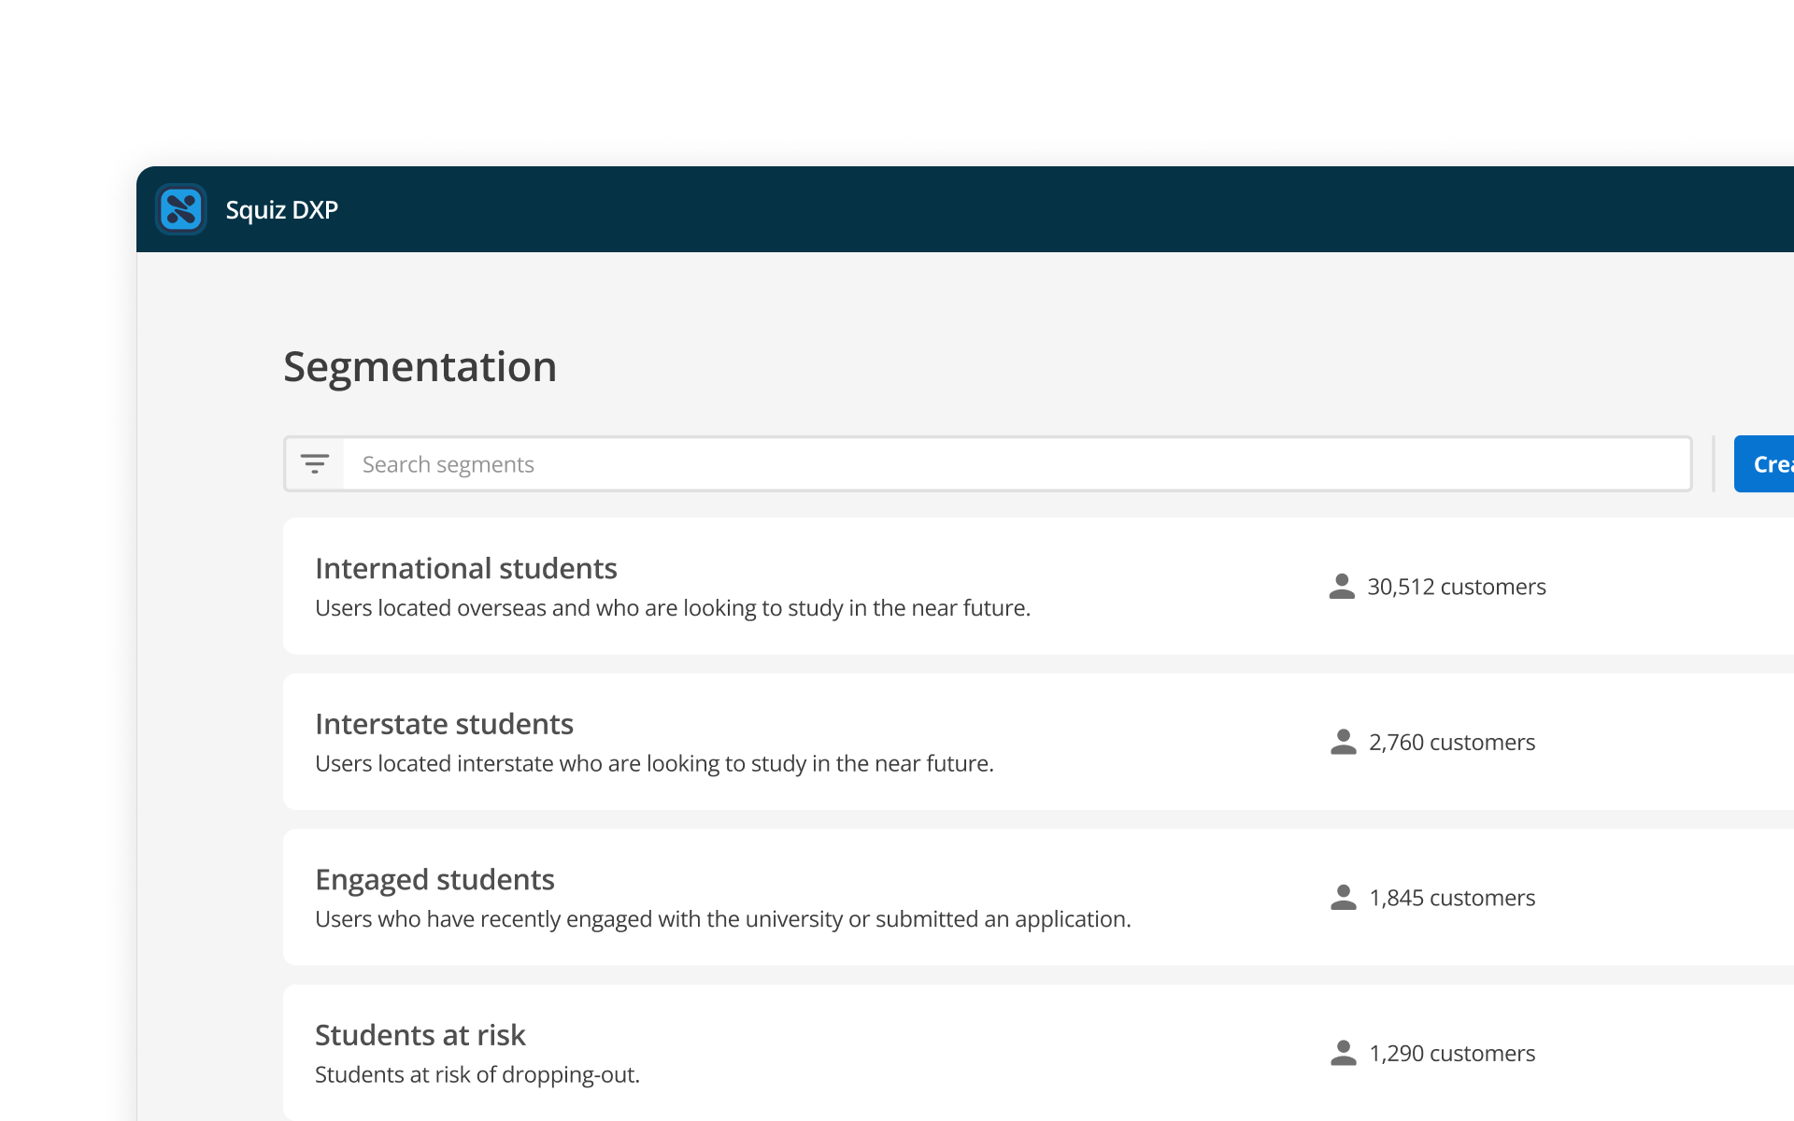The height and width of the screenshot is (1121, 1794).
Task: Click person icon beside 1,290 customers
Action: pyautogui.click(x=1343, y=1053)
